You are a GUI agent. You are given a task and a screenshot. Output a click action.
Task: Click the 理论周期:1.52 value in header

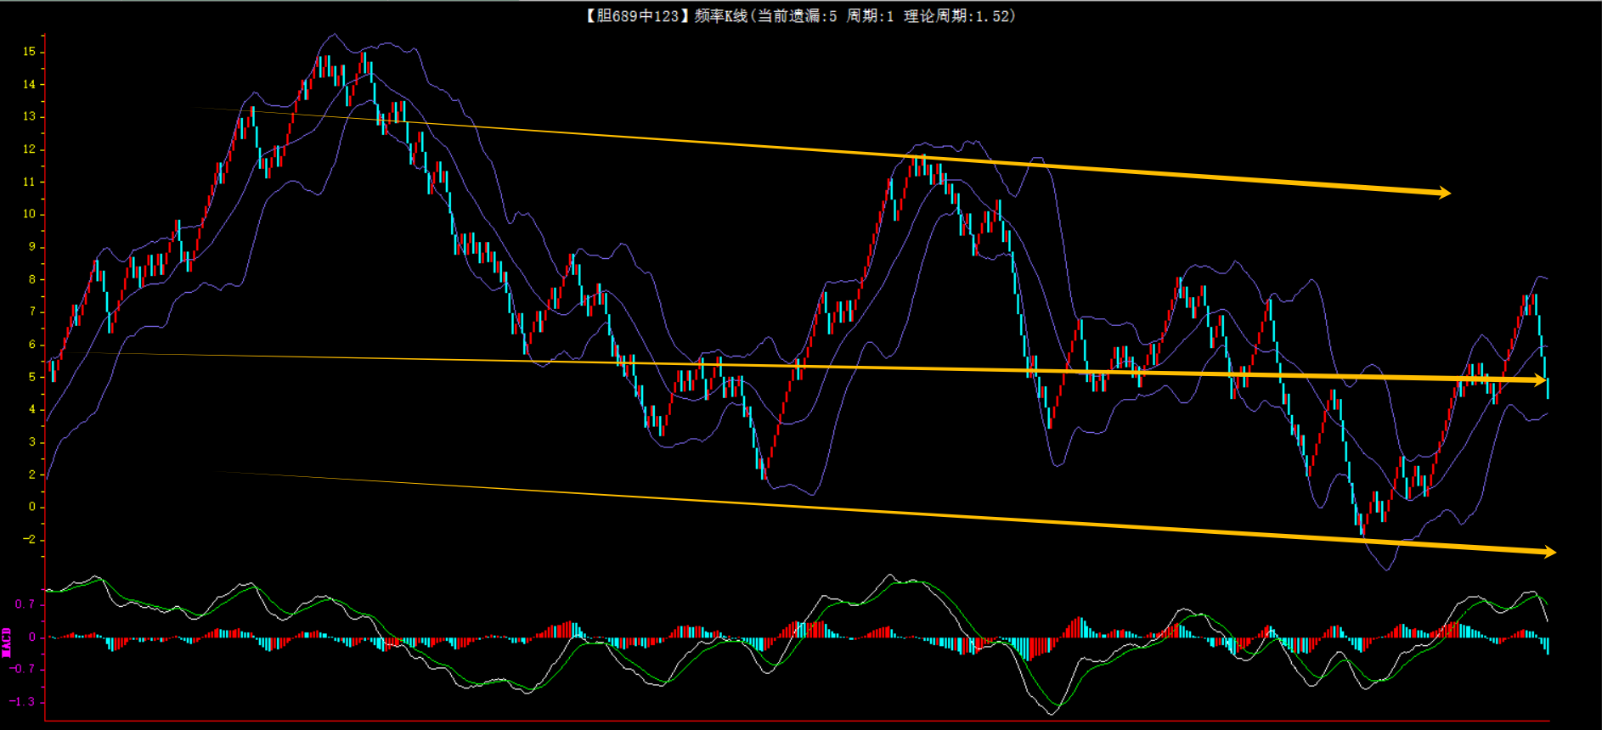(x=957, y=16)
